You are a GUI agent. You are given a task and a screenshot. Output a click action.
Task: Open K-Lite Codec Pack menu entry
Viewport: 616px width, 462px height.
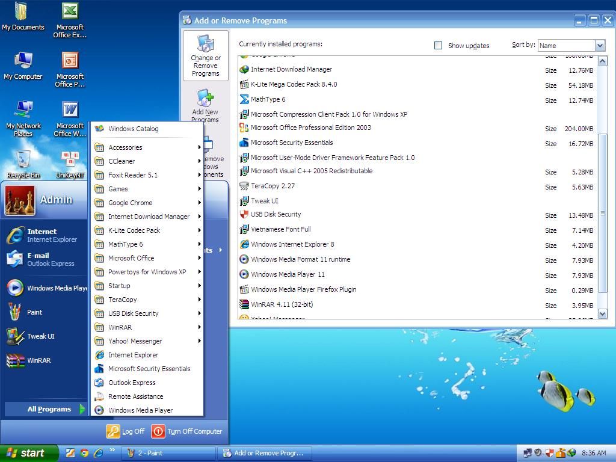[x=147, y=230]
